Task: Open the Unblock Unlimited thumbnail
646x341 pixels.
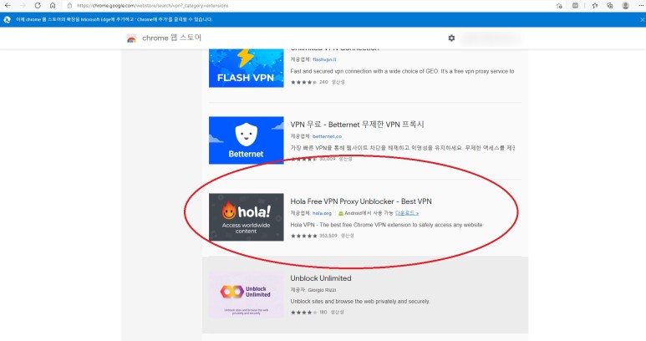Action: (246, 295)
